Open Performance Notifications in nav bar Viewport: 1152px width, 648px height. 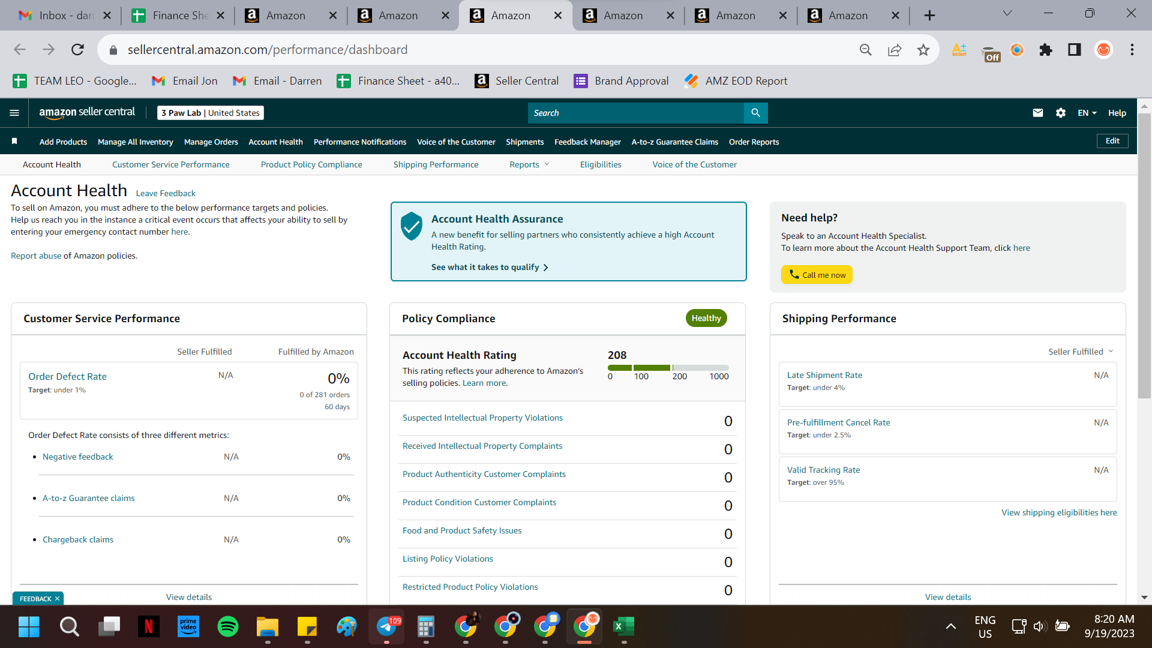tap(360, 142)
